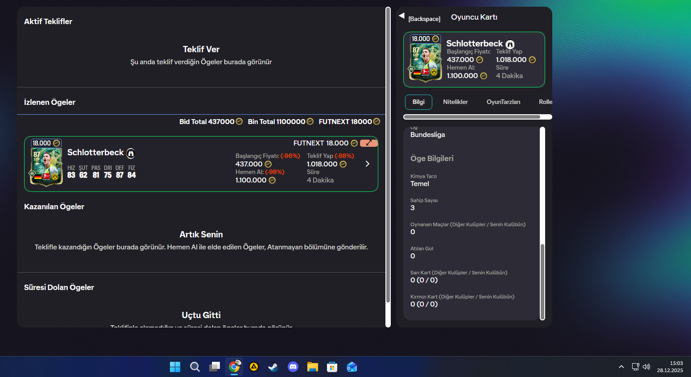This screenshot has width=691, height=377.
Task: Open File Explorer from the taskbar
Action: tap(313, 367)
